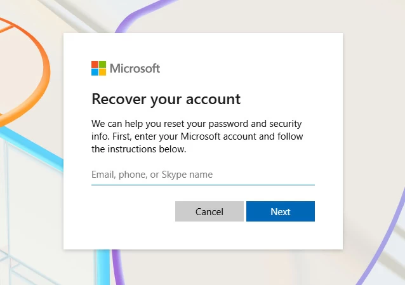Focus the Email, phone, or Skype name field

[202, 175]
